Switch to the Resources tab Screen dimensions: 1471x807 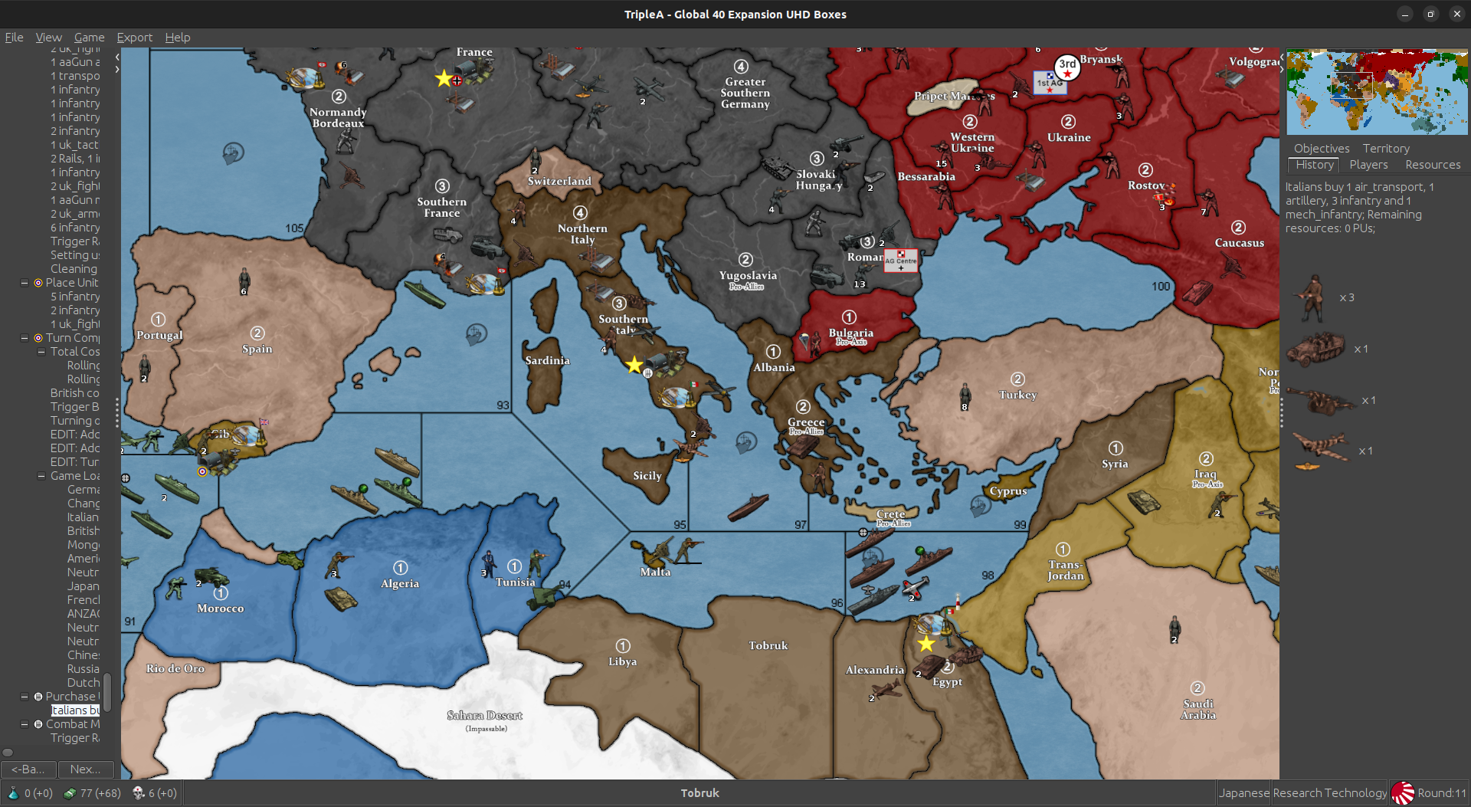point(1433,165)
